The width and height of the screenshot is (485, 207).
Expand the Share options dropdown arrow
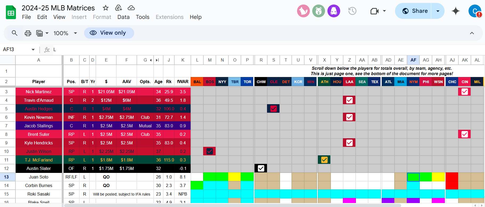[438, 11]
